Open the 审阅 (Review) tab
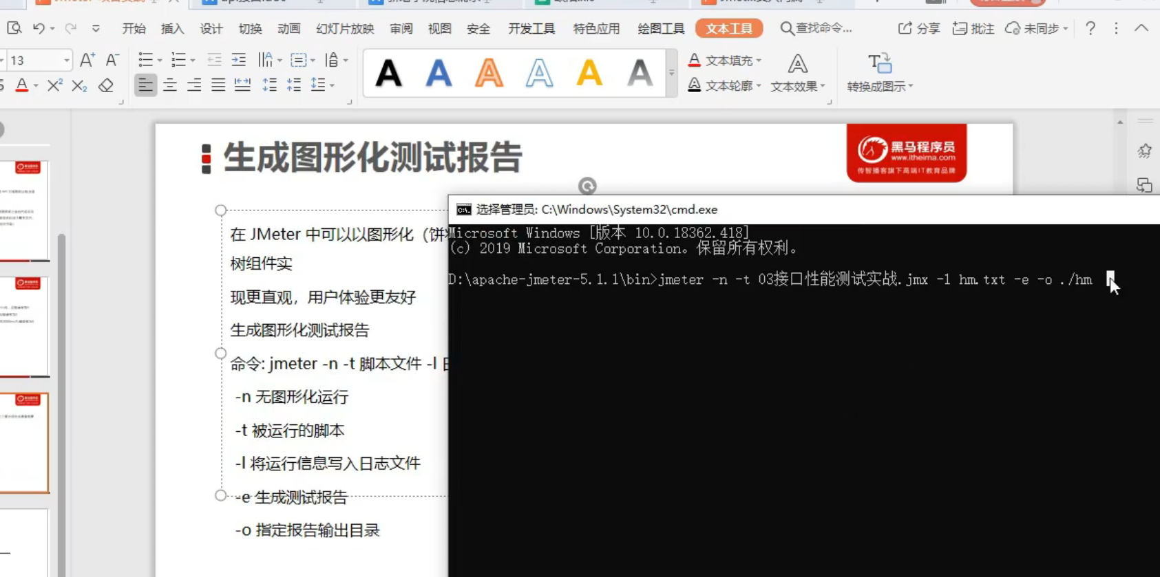This screenshot has width=1160, height=577. coord(401,28)
